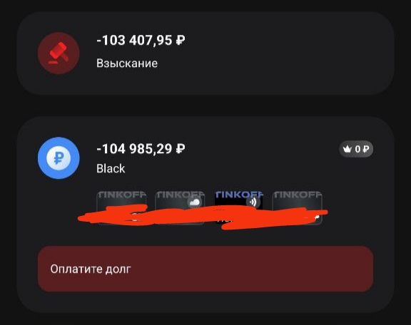Tap the Black account name

click(x=111, y=168)
